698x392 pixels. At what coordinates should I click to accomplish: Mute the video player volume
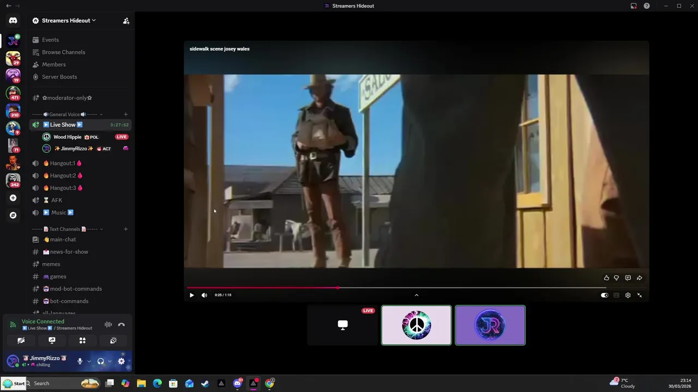(x=204, y=295)
